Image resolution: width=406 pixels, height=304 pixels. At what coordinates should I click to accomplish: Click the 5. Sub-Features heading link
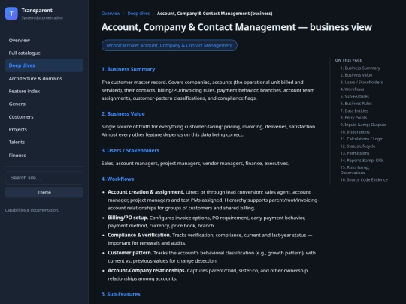(x=120, y=294)
